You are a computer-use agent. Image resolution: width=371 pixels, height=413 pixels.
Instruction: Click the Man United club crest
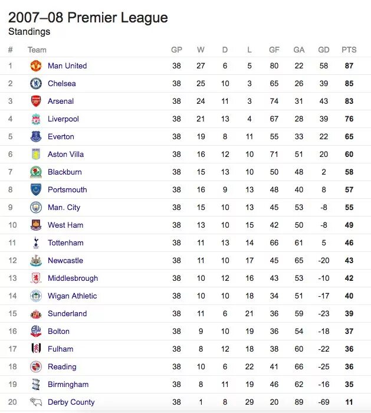click(36, 66)
